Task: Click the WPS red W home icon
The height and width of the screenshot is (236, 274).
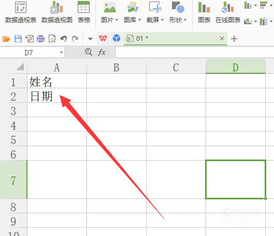Action: pos(103,39)
